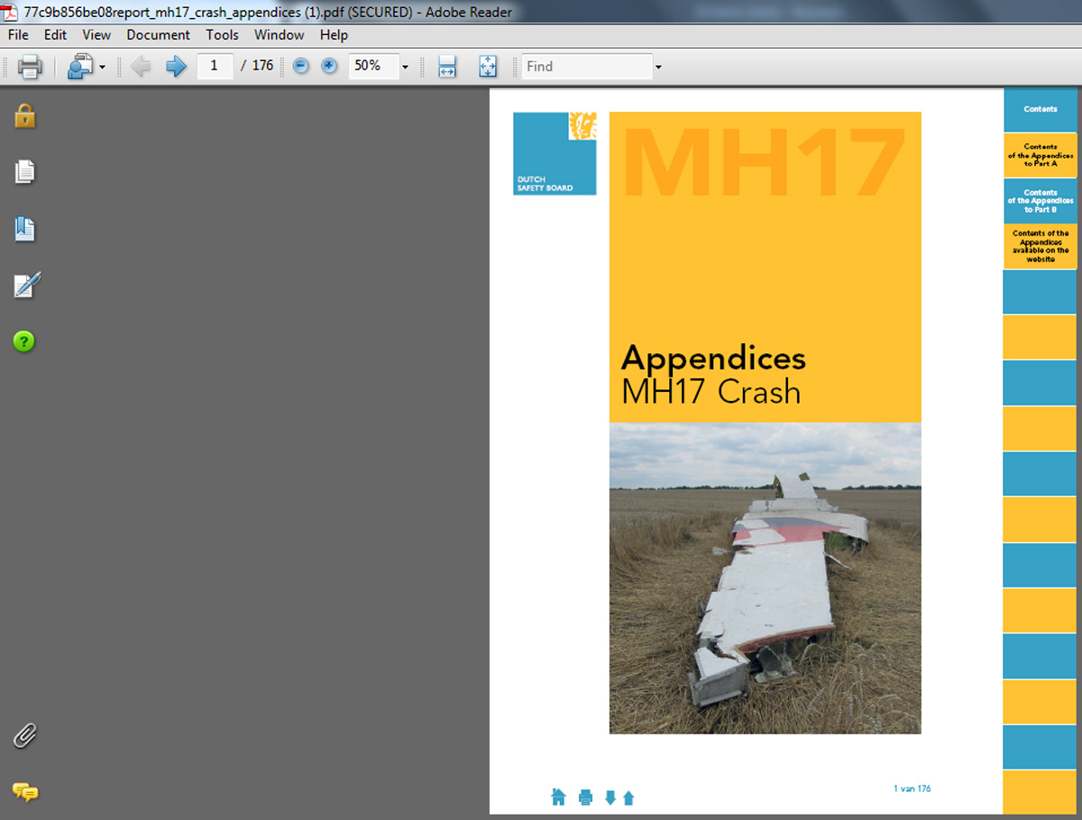This screenshot has height=820, width=1082.
Task: Click the wreckage cover photo
Action: point(766,579)
